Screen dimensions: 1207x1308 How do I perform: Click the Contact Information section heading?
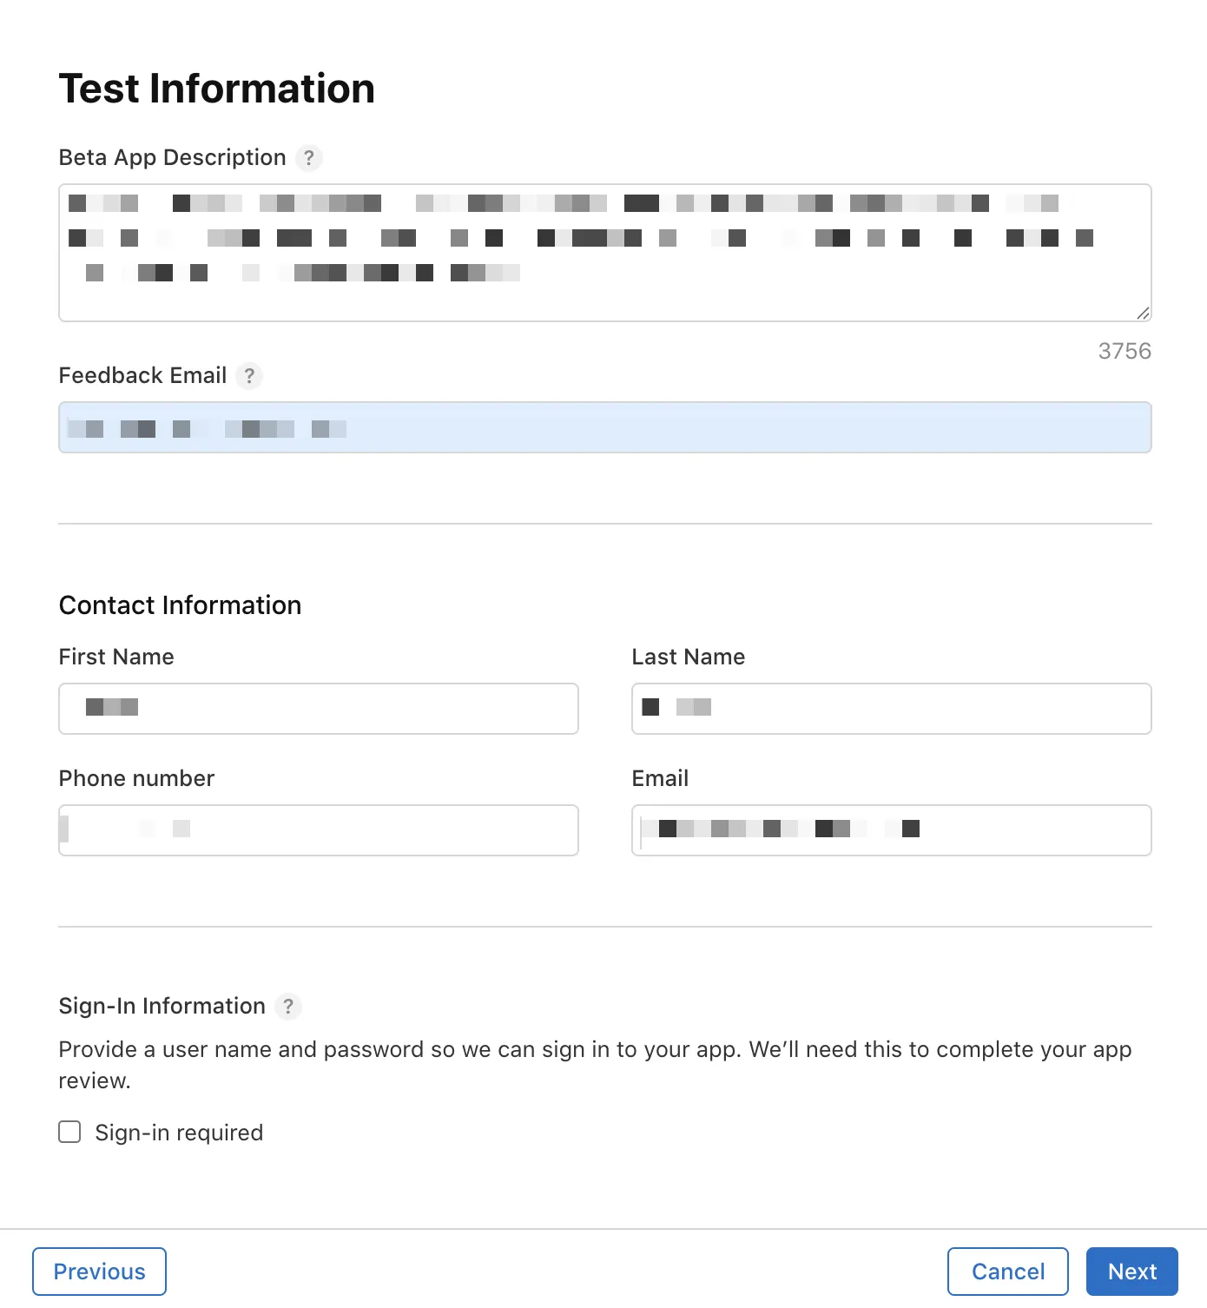(180, 605)
